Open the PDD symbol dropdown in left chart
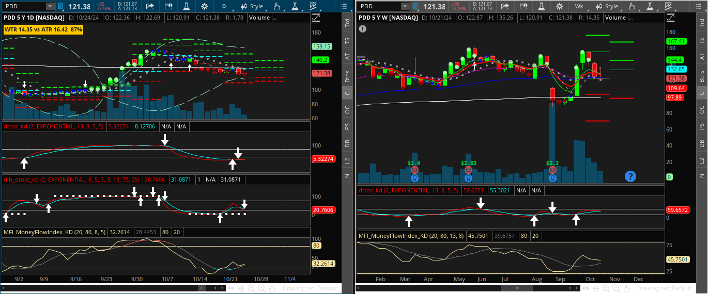This screenshot has width=708, height=294. pyautogui.click(x=50, y=7)
